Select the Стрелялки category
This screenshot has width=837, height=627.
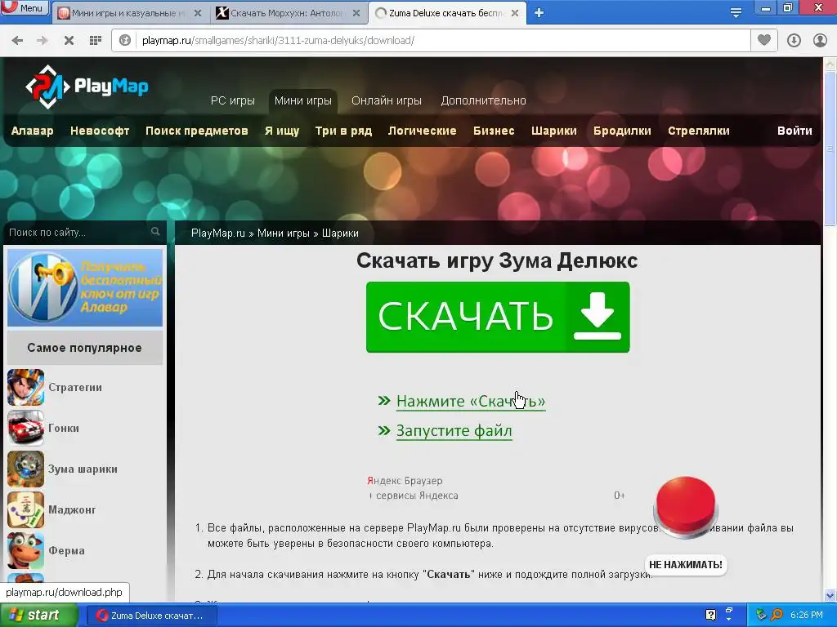tap(699, 131)
